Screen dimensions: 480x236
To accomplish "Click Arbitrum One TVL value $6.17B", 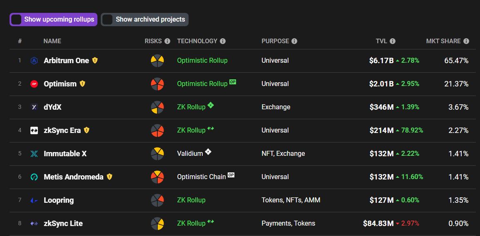I will pos(381,61).
